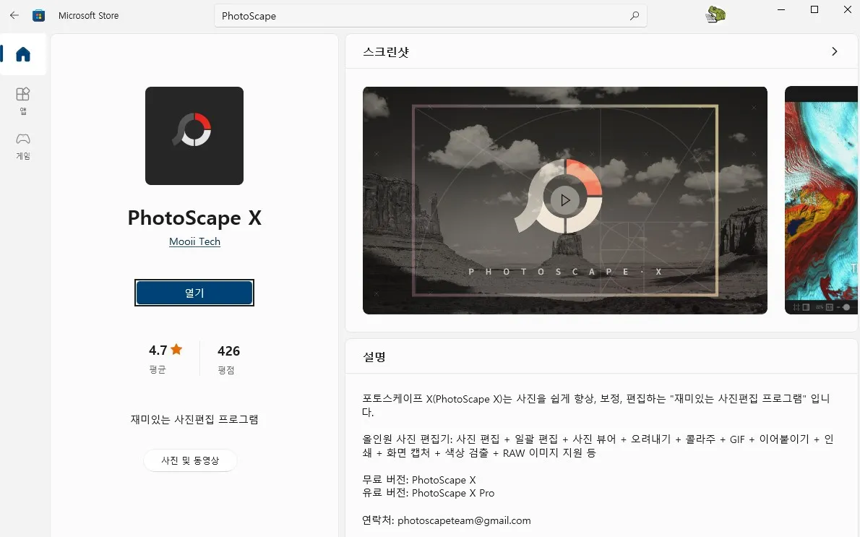Select the 사진 및 동영상 category tag

pos(190,460)
